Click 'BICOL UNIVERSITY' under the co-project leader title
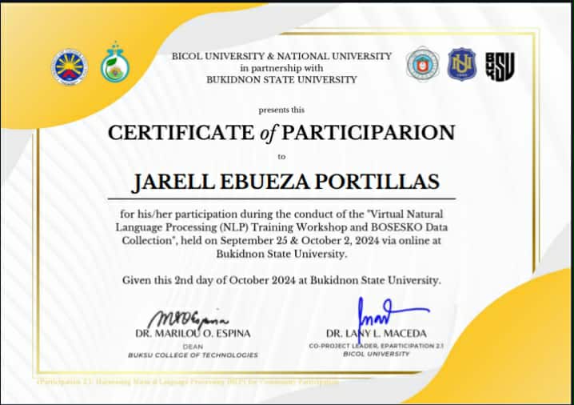 point(377,354)
